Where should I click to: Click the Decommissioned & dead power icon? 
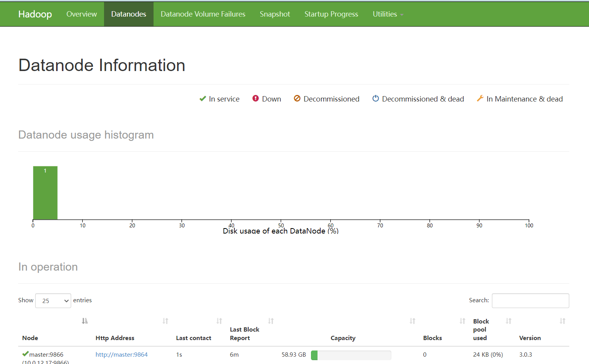[376, 98]
